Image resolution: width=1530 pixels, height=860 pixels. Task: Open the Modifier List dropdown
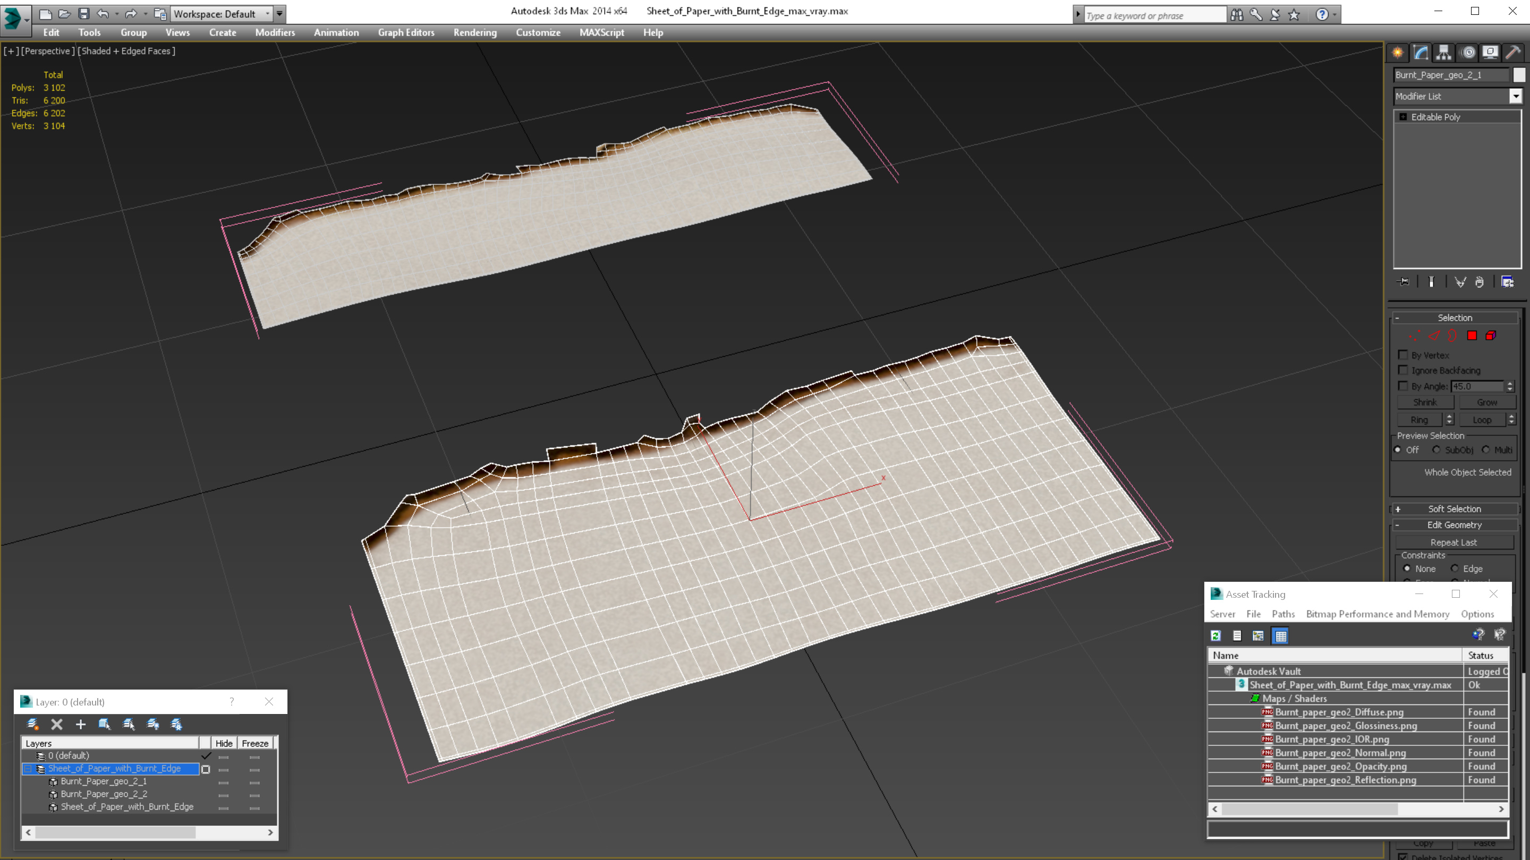point(1516,96)
